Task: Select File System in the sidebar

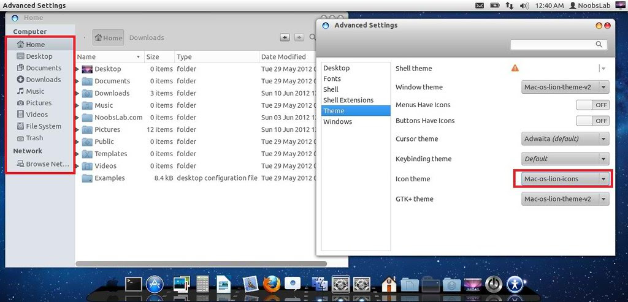Action: tap(40, 126)
